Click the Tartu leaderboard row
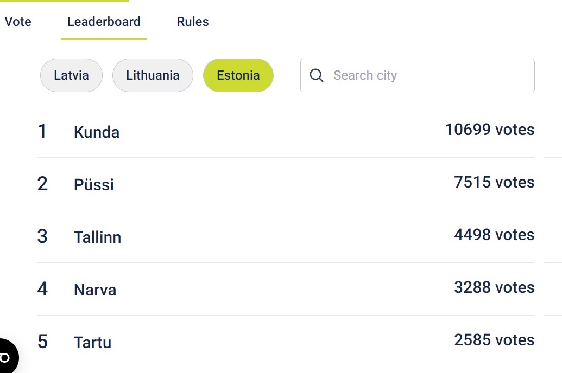 (286, 342)
